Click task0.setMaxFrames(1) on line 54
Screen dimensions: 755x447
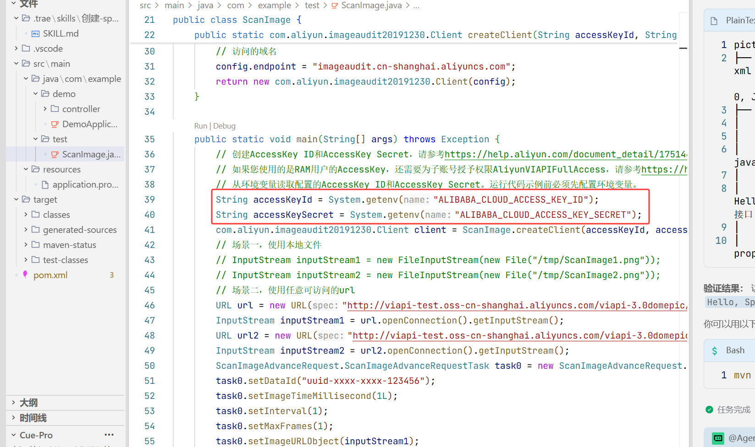(x=275, y=426)
